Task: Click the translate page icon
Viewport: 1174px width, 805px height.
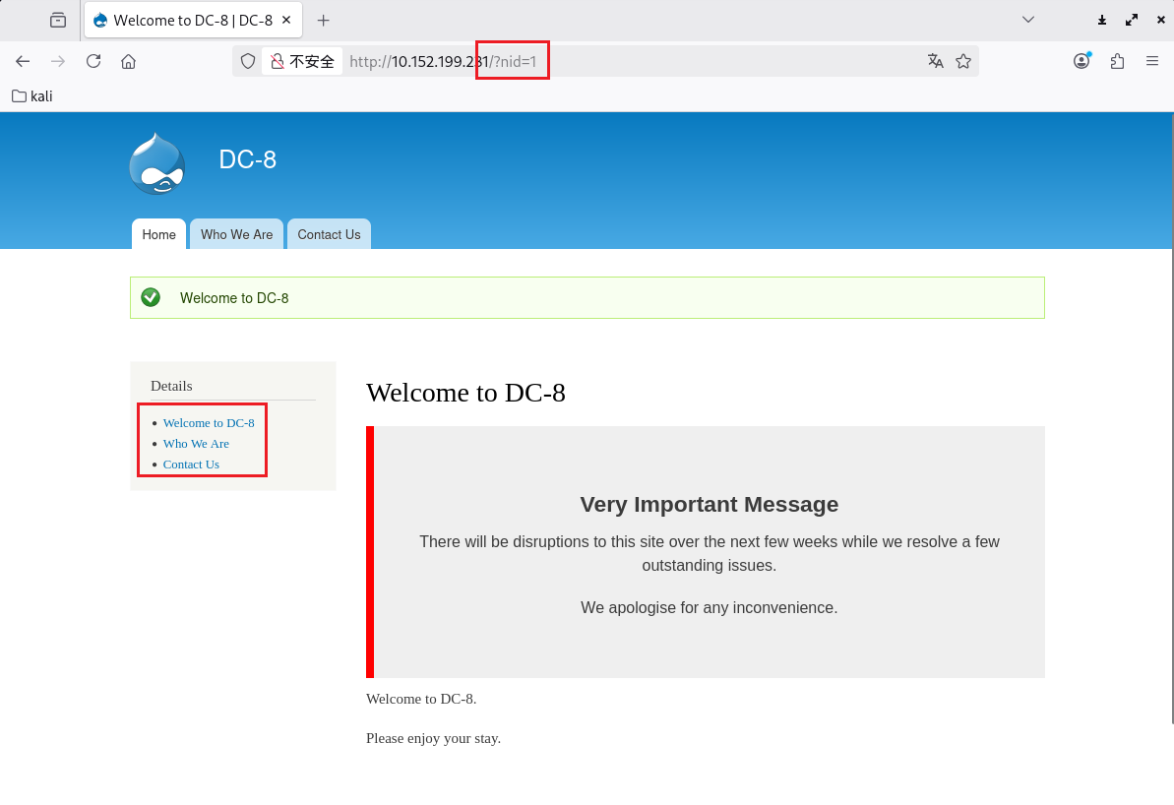Action: pos(935,61)
